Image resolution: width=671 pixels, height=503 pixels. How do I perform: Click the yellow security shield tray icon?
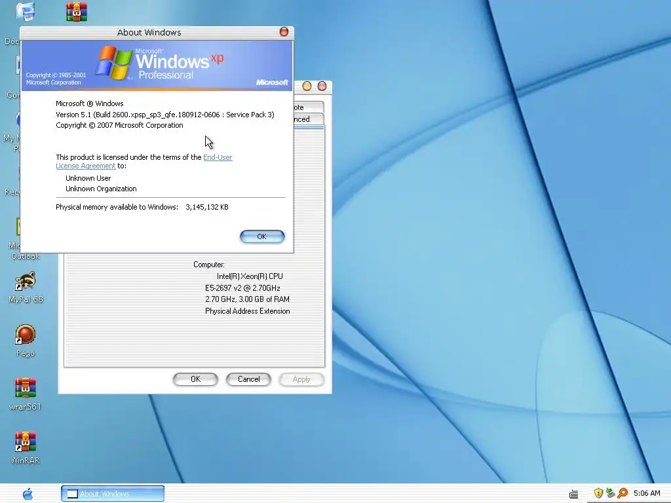point(598,494)
